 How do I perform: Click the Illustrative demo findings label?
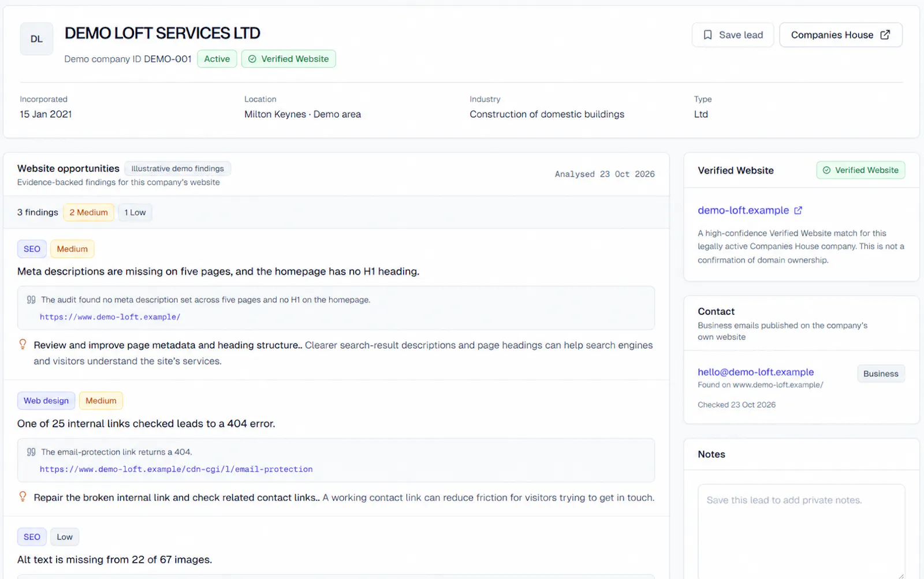[x=177, y=169]
